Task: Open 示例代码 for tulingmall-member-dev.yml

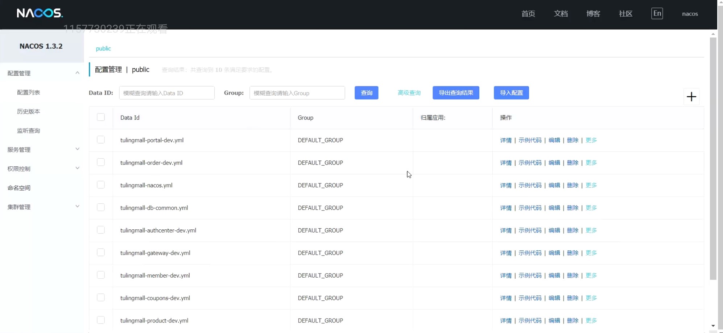Action: coord(530,275)
